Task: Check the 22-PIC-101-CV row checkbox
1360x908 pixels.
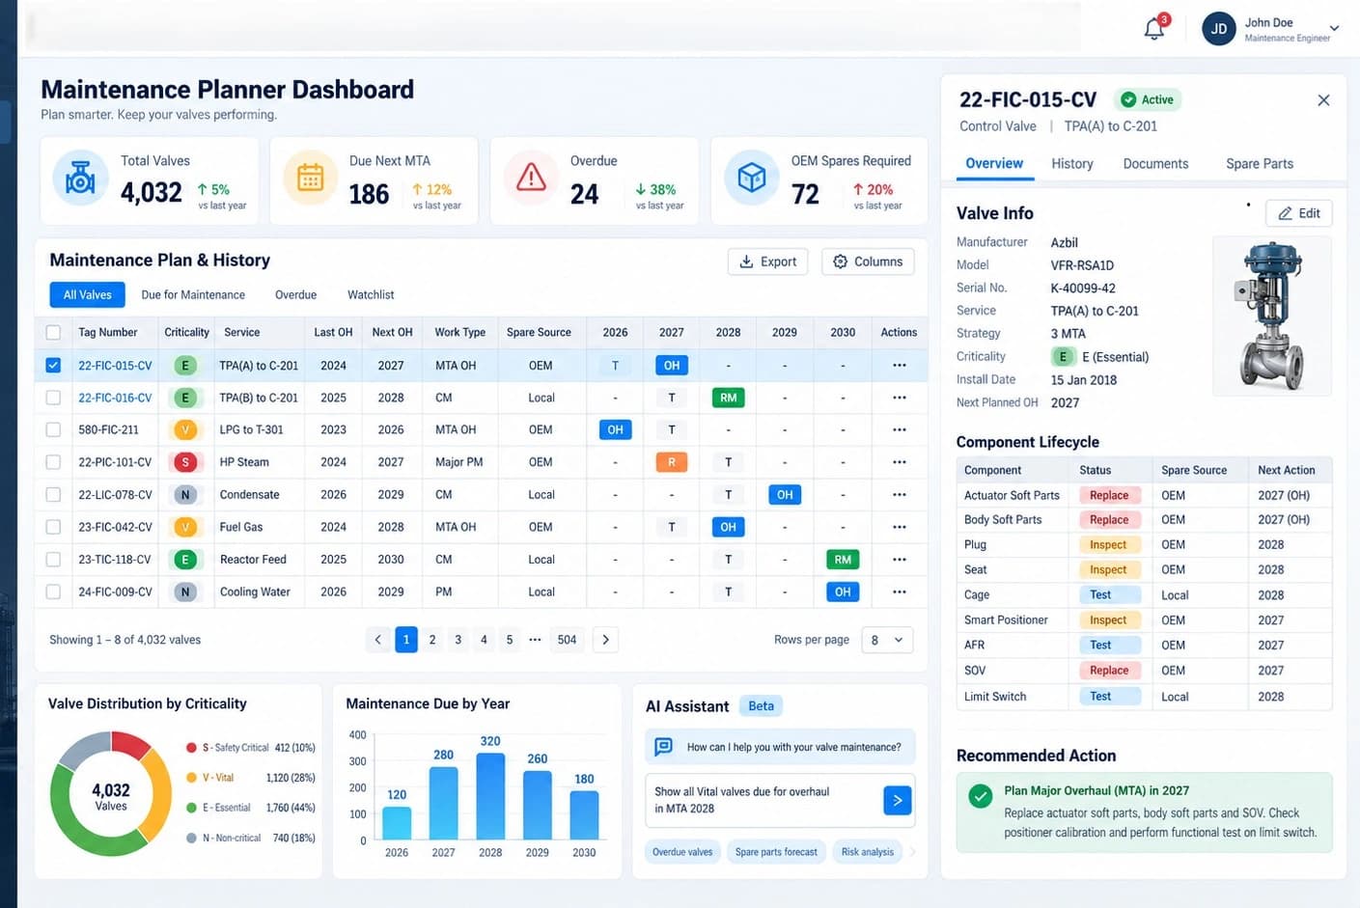Action: coord(53,462)
